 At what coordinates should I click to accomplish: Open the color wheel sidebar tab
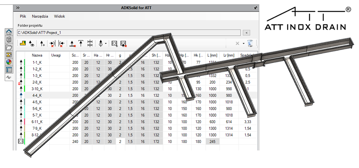pyautogui.click(x=9, y=62)
